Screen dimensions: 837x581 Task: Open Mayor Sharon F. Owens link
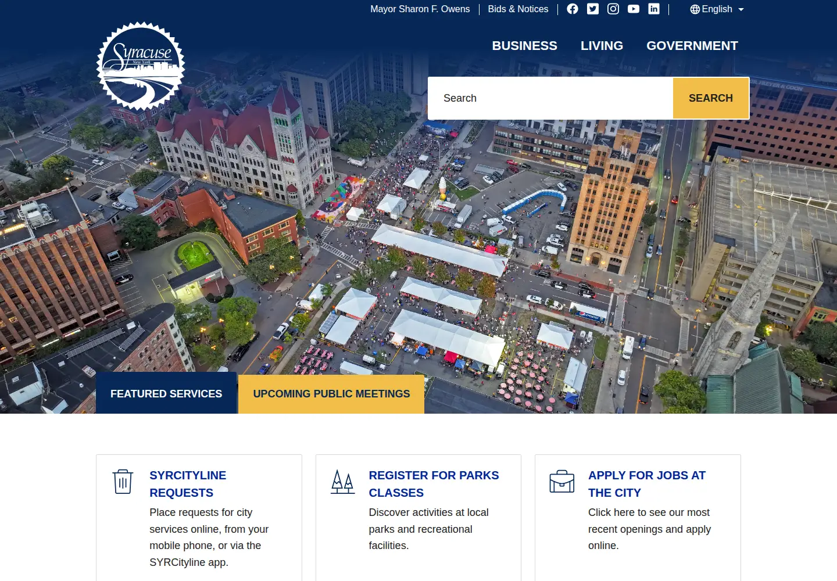click(x=420, y=9)
